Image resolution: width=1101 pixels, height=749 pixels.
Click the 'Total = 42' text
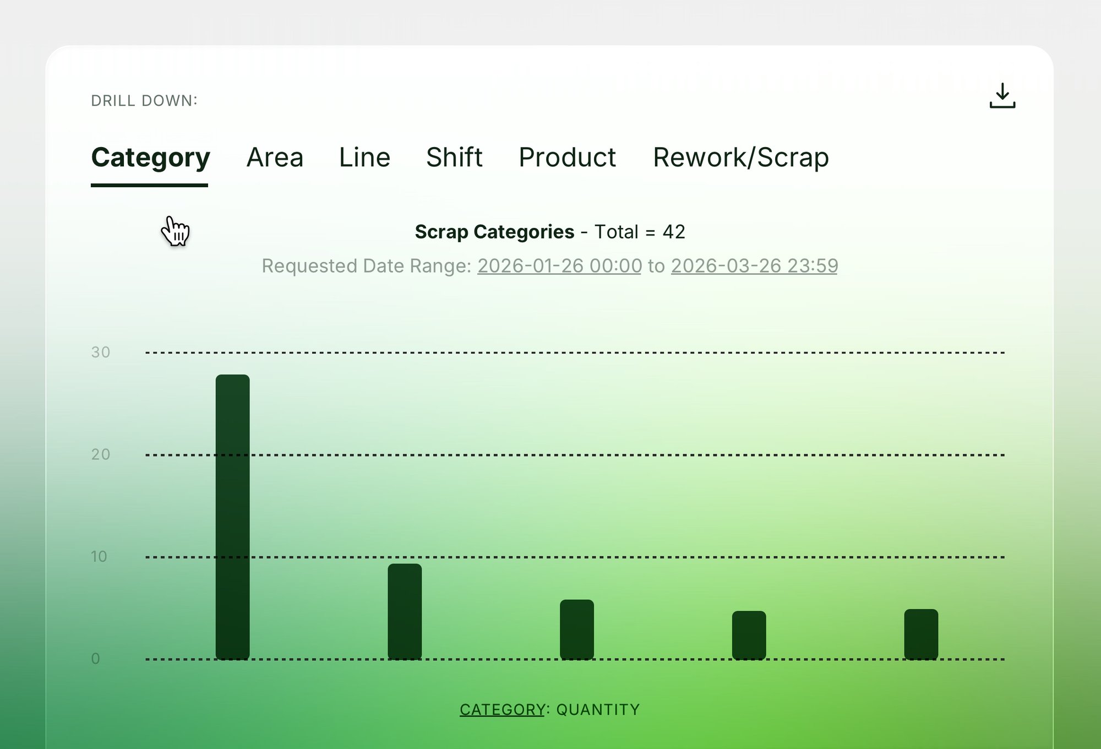tap(640, 232)
